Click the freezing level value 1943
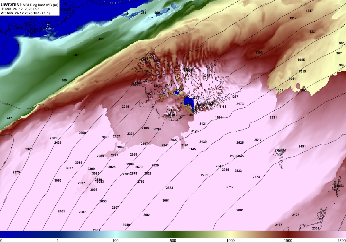Image resolution: width=346 pixels, height=243 pixels. (x=340, y=186)
